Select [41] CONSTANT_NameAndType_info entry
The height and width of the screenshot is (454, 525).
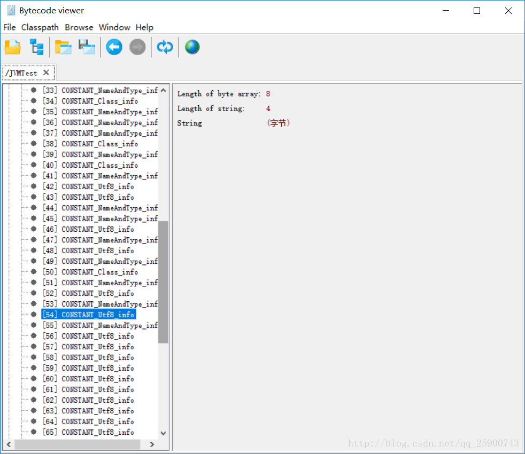100,176
